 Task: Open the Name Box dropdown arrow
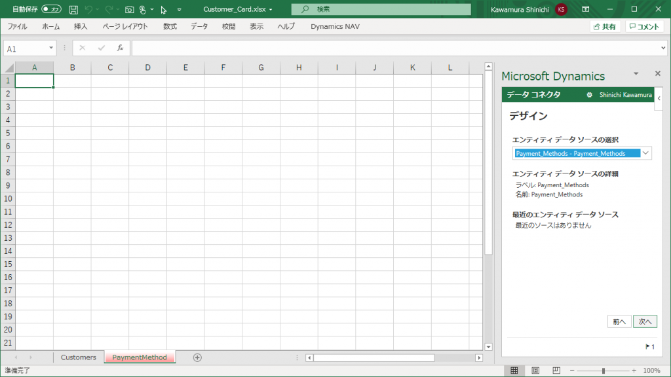pyautogui.click(x=51, y=48)
